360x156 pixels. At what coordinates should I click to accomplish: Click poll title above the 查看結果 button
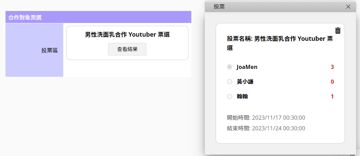(127, 35)
